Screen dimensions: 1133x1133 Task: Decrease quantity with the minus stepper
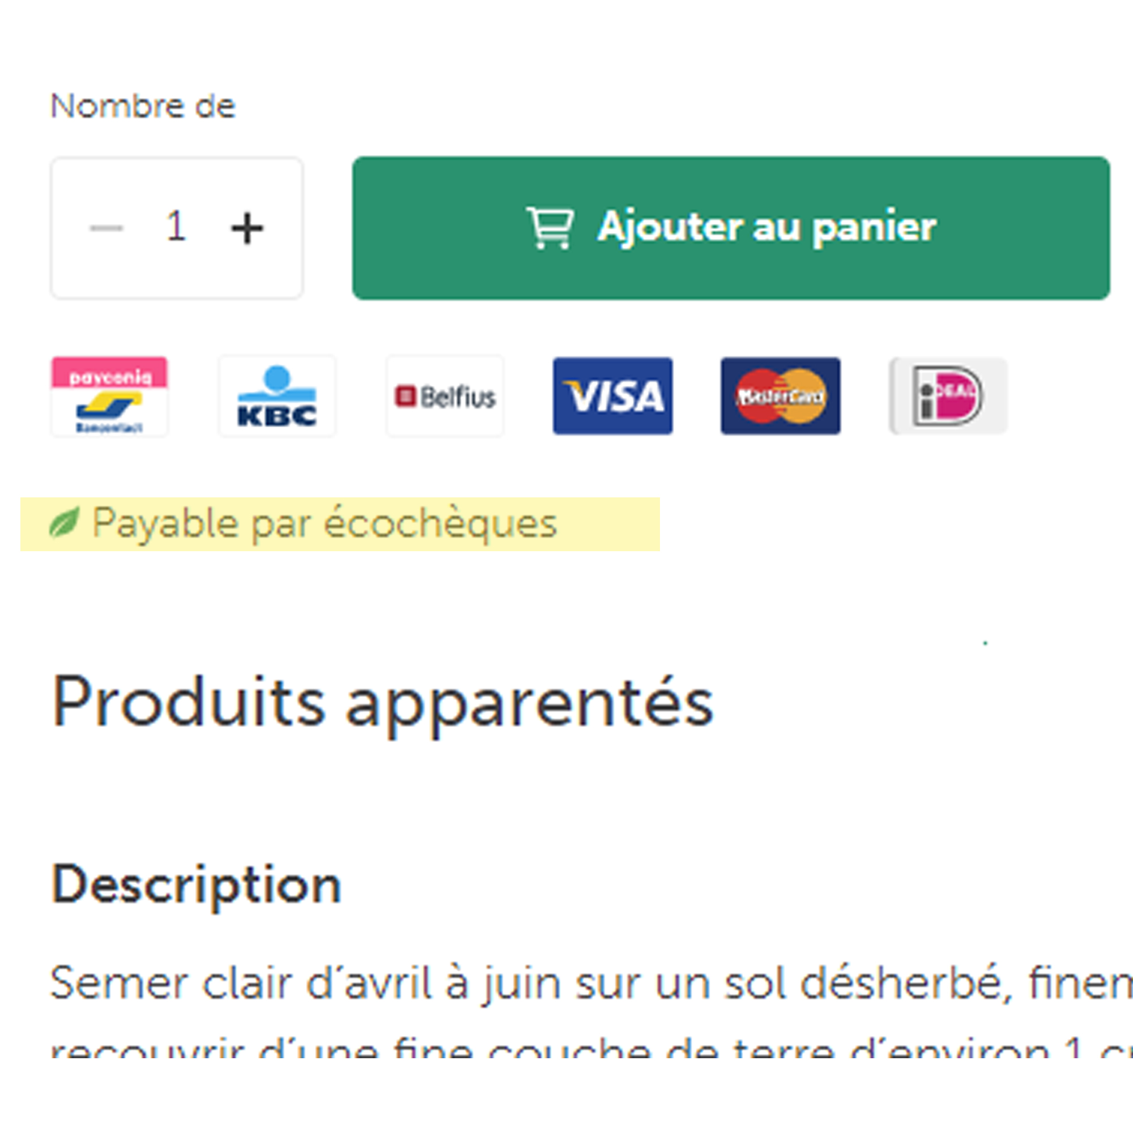107,229
